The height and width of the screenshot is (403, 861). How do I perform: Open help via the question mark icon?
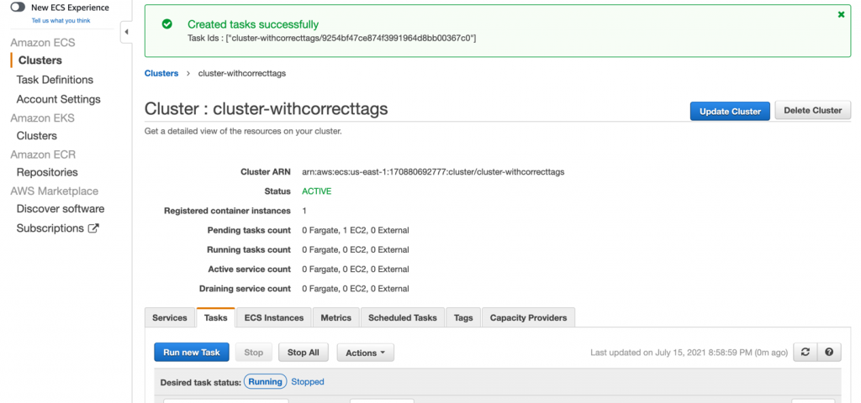click(829, 352)
